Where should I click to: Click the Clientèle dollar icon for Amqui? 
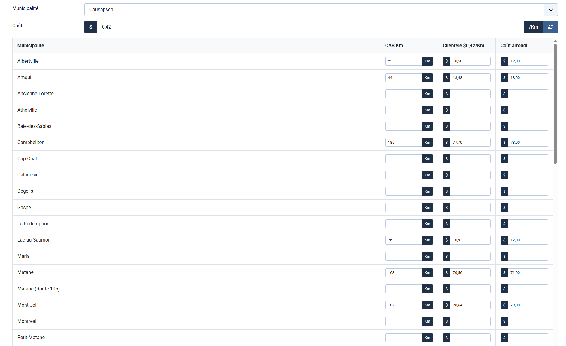[446, 78]
